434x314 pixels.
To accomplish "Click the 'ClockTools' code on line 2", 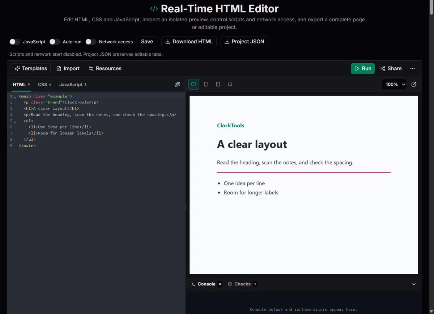I will pos(77,102).
